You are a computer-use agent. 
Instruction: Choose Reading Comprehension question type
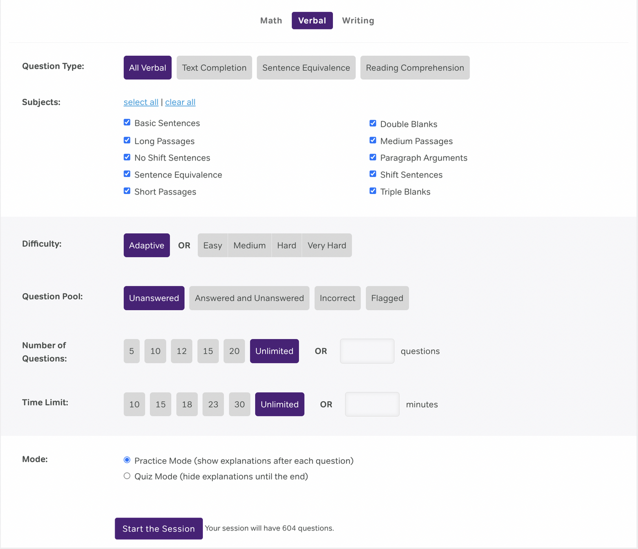coord(414,68)
